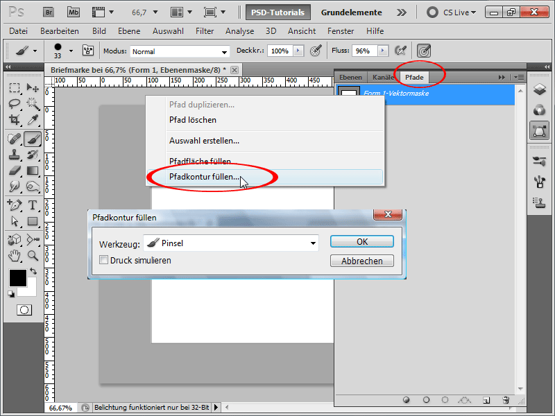
Task: Open Deckkr. opacity slider arrow
Action: pyautogui.click(x=298, y=51)
